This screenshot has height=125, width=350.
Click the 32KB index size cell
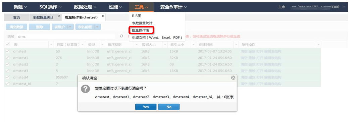click(x=174, y=58)
